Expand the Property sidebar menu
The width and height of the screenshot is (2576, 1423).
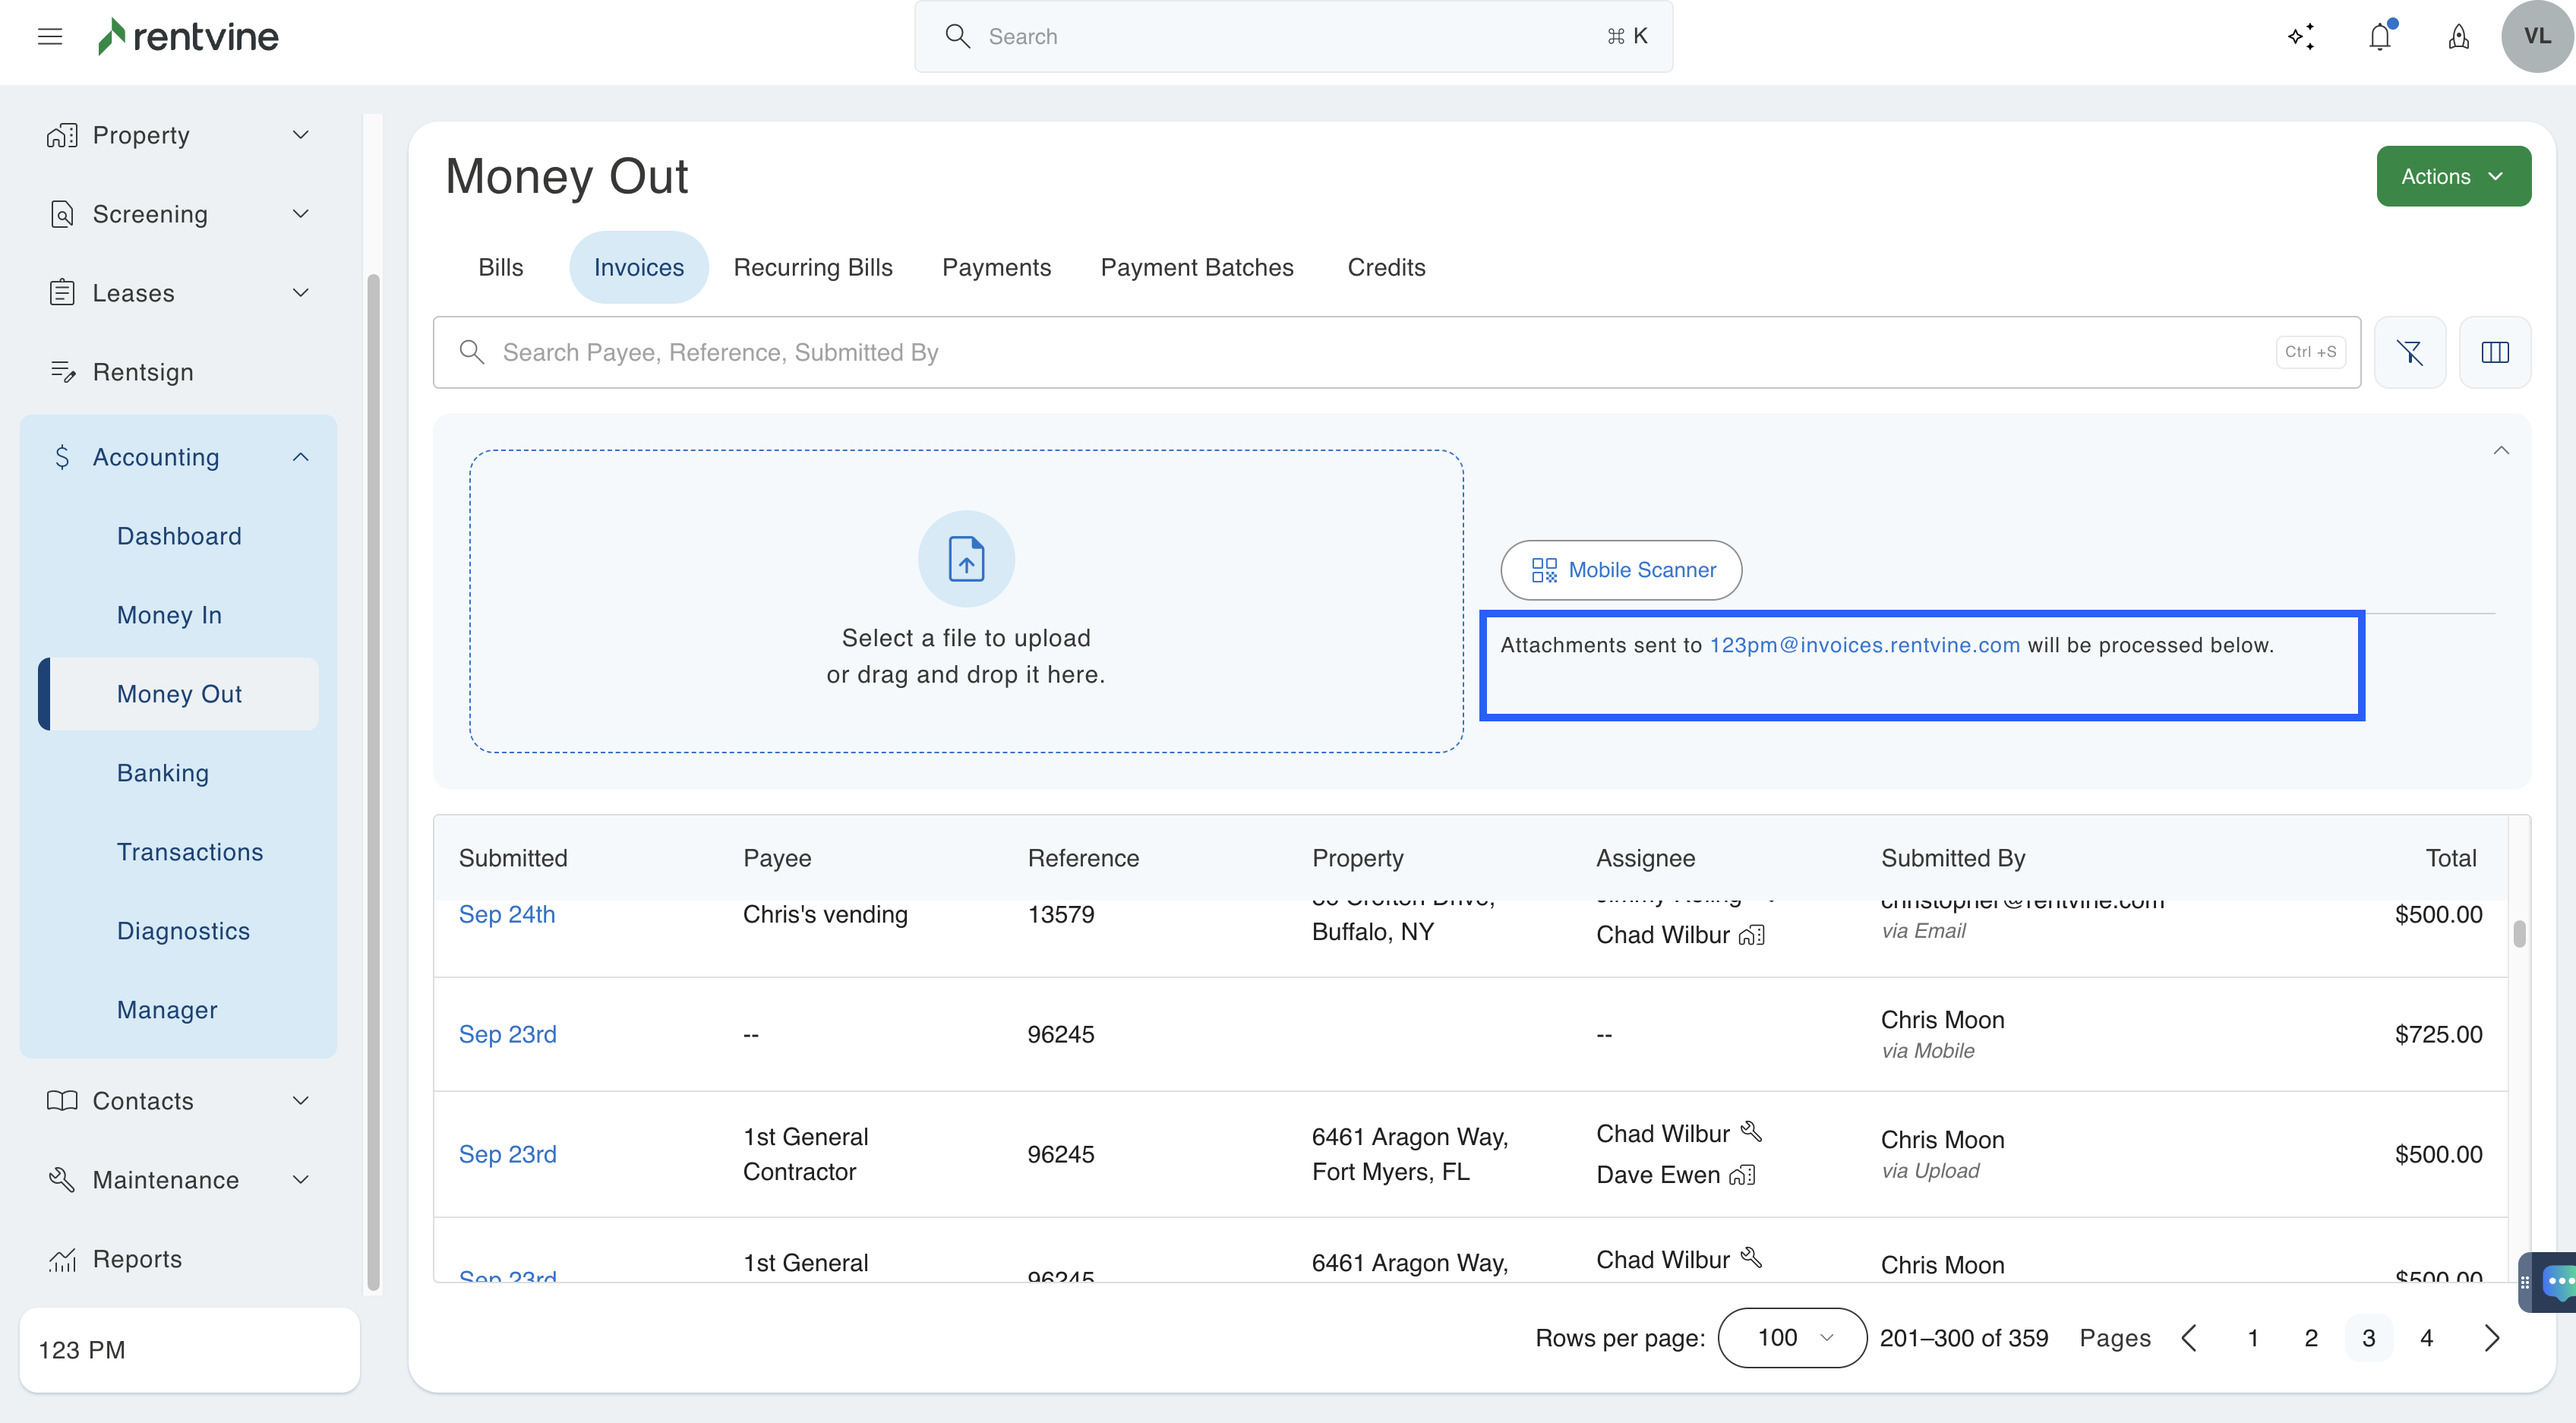click(x=300, y=135)
